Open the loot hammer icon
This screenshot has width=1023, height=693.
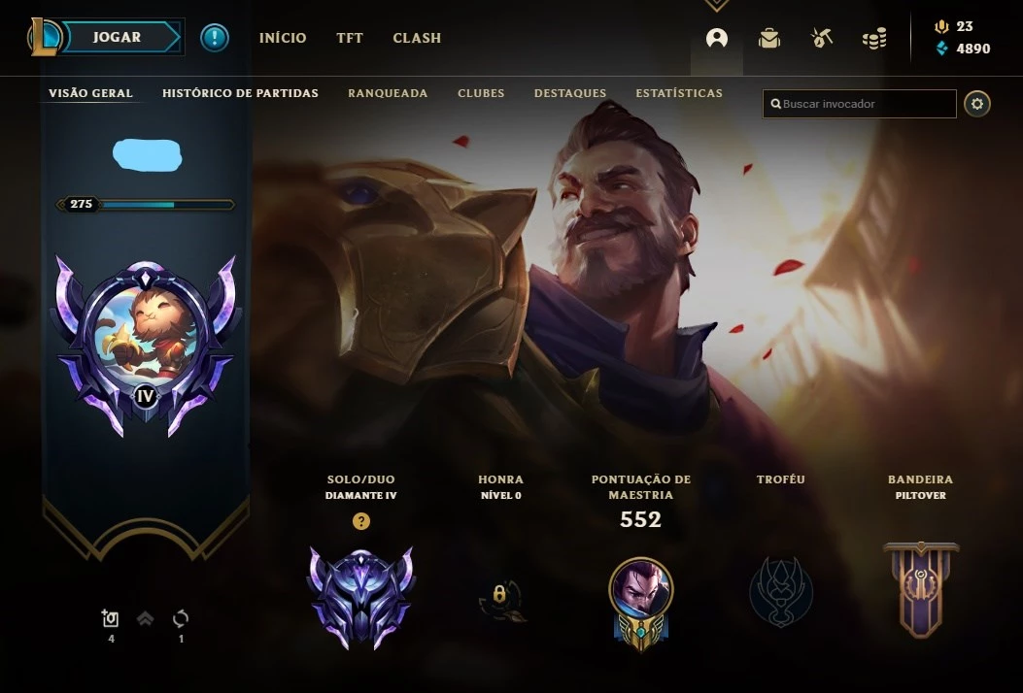pos(821,39)
